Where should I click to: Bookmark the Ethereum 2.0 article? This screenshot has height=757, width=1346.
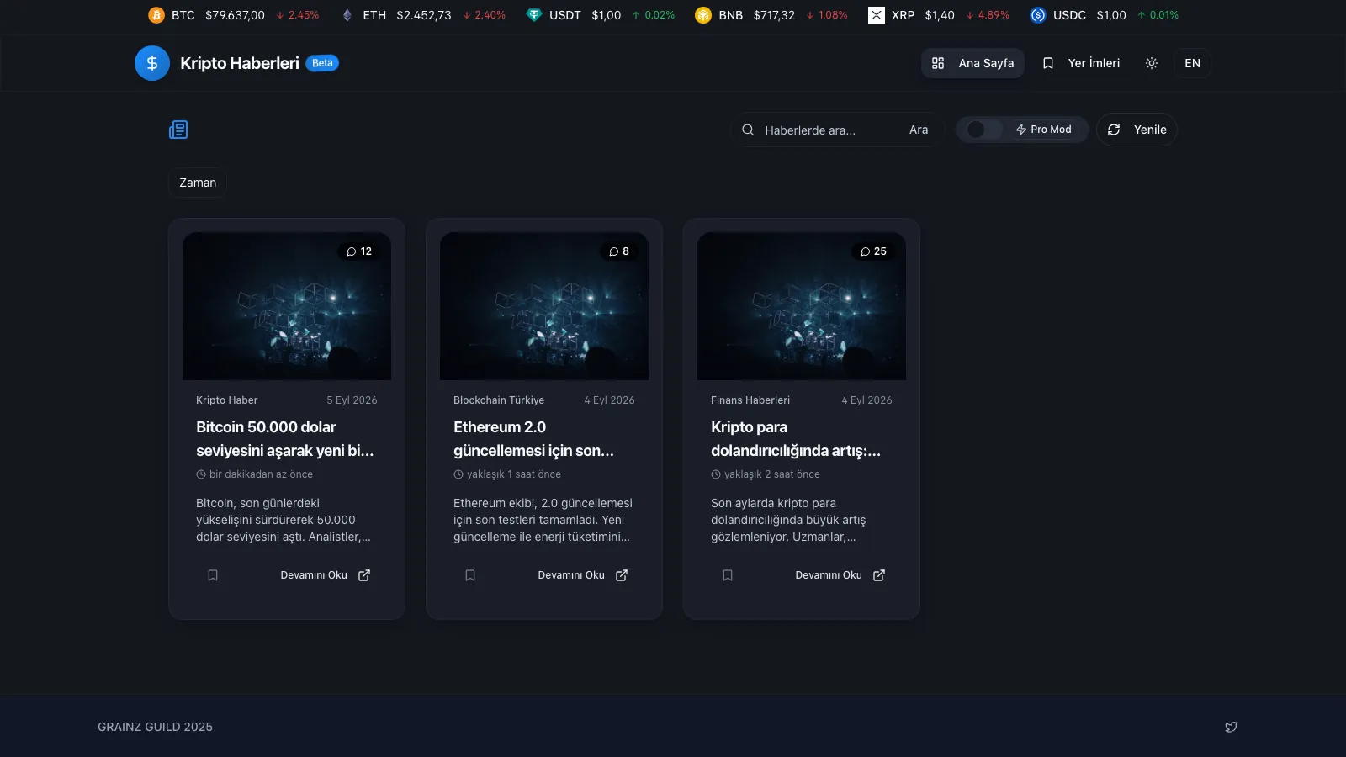470,575
